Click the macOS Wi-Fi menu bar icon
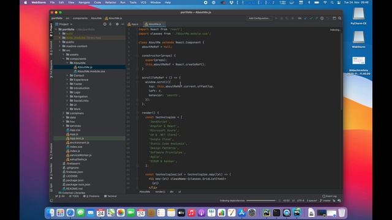Image resolution: width=392 pixels, height=220 pixels. 325,2
